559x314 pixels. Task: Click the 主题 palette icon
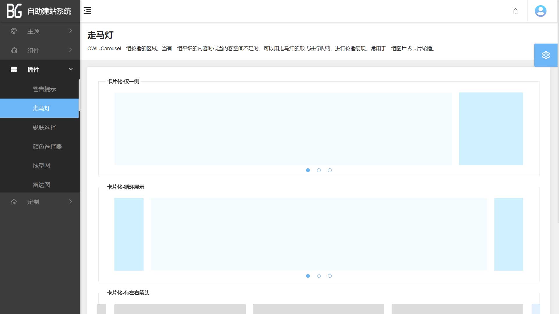point(14,31)
